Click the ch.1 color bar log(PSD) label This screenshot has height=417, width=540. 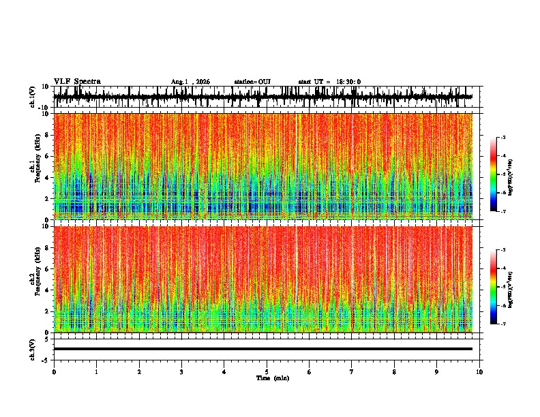click(511, 177)
